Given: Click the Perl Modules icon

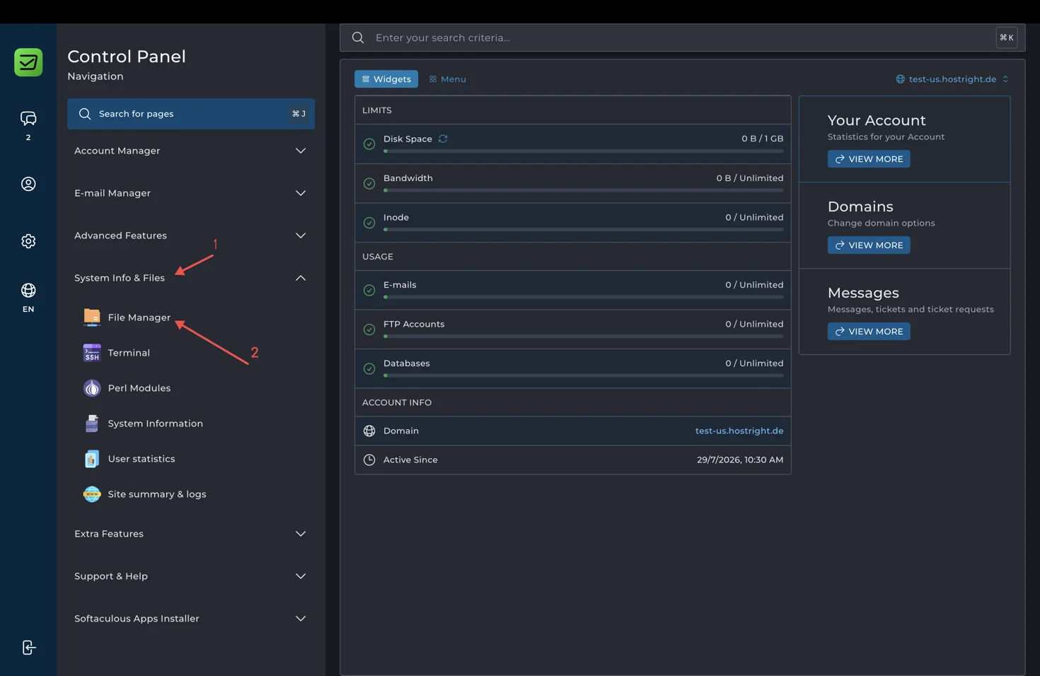Looking at the screenshot, I should [x=92, y=388].
